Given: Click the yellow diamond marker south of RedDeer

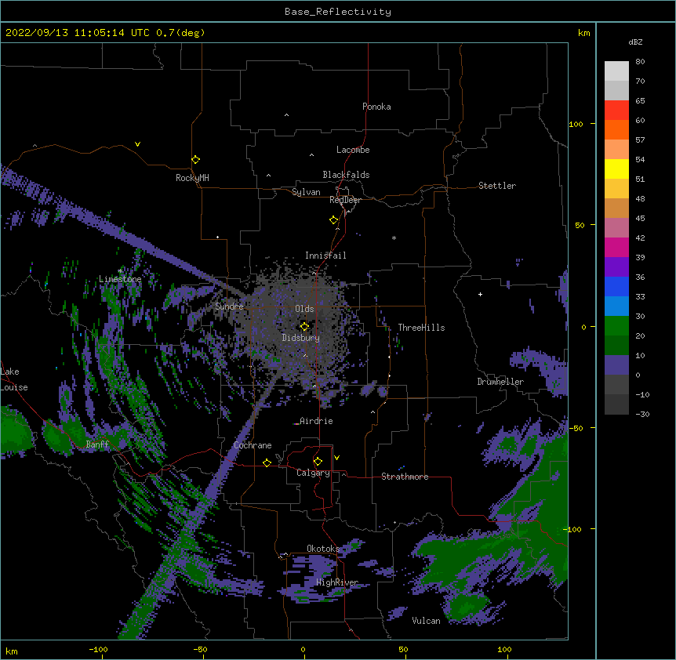Looking at the screenshot, I should tap(333, 219).
